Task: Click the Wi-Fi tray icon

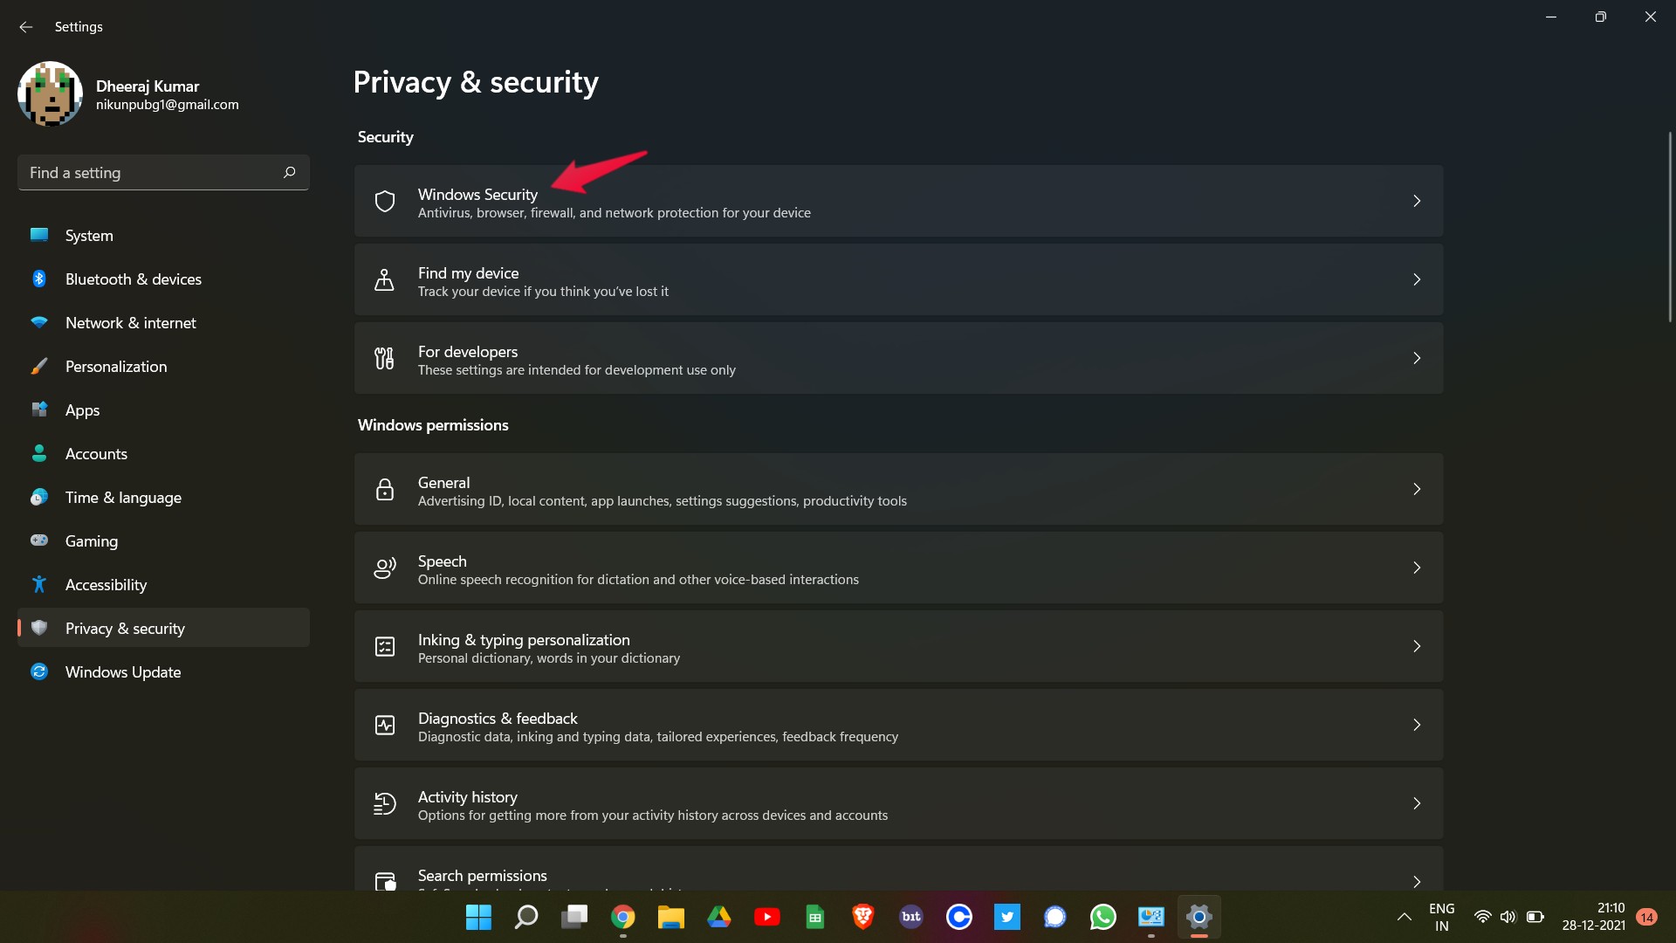Action: tap(1482, 917)
